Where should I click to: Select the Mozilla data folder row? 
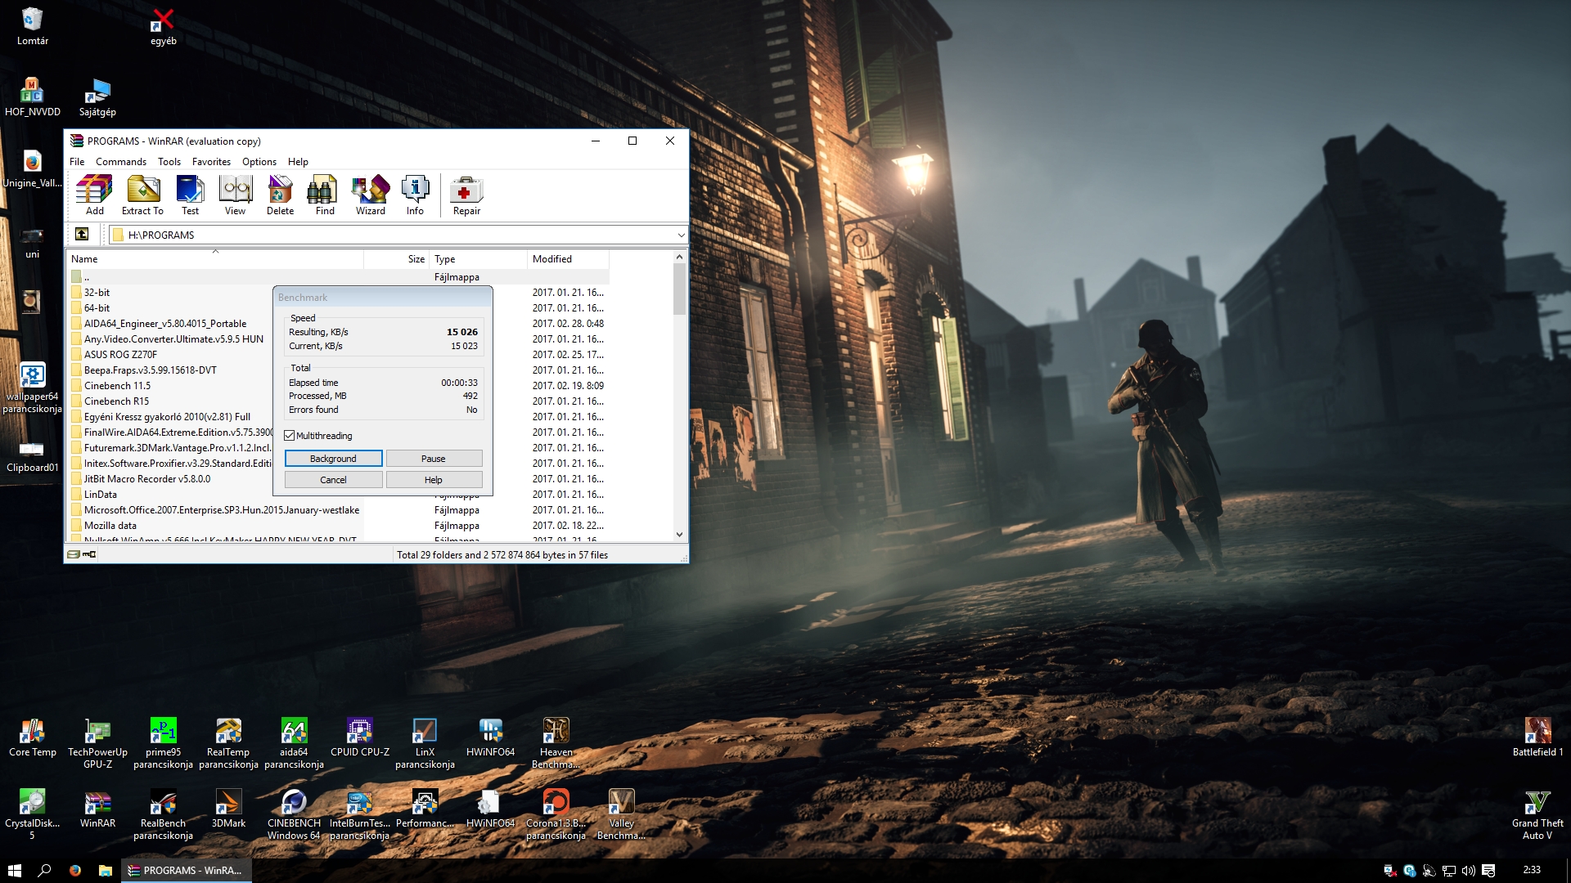click(337, 526)
